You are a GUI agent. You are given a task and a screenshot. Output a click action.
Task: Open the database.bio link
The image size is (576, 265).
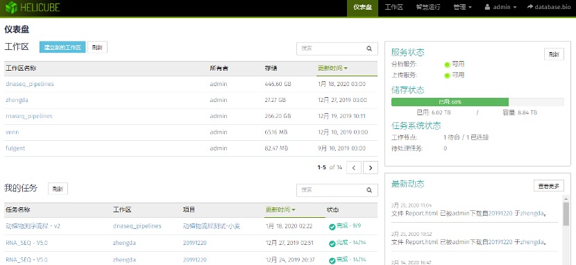(x=549, y=7)
